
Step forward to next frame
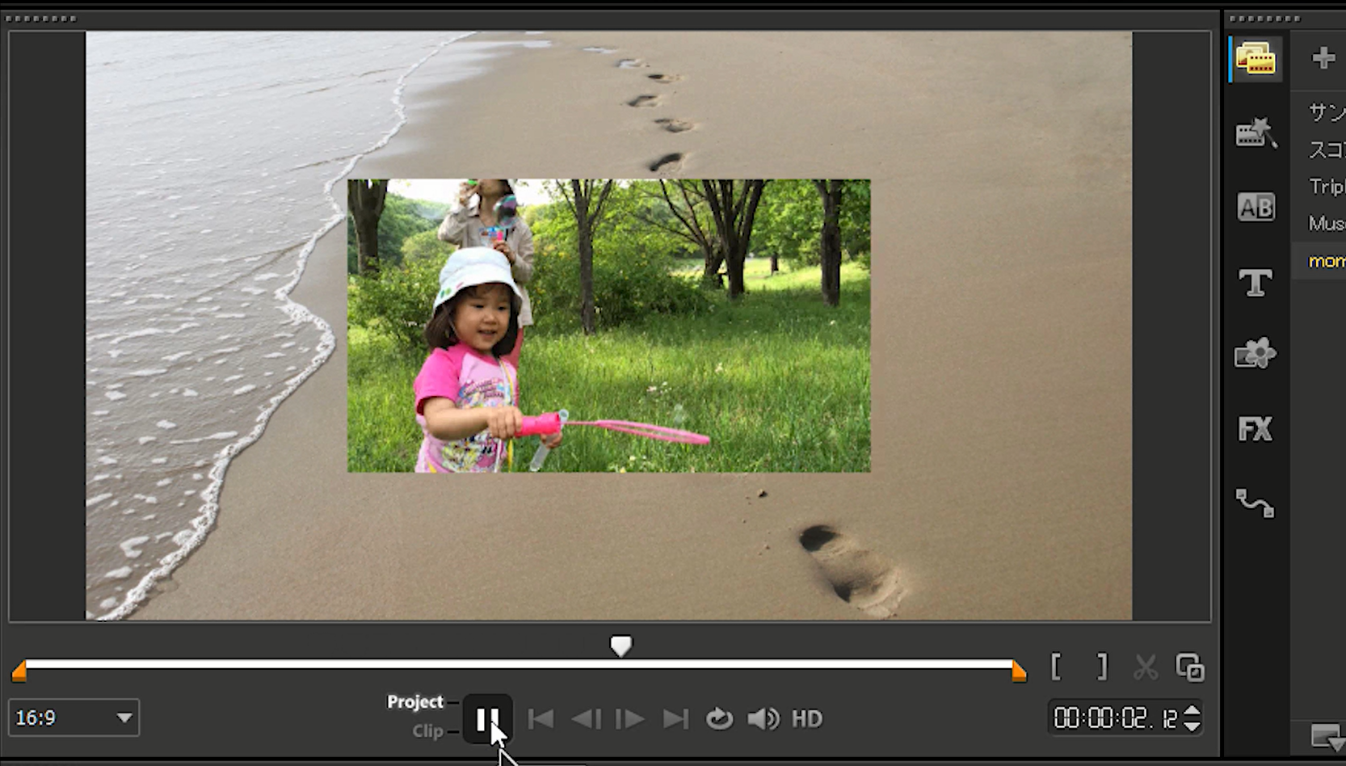click(x=629, y=718)
